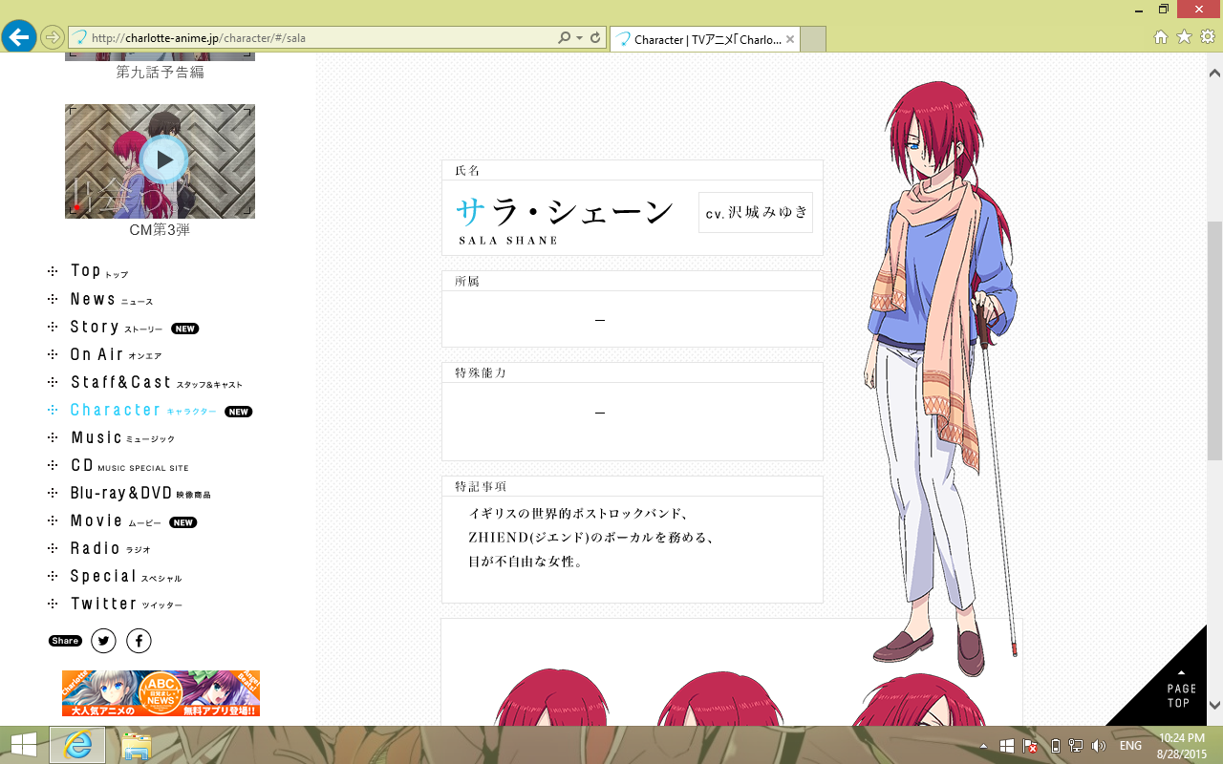This screenshot has height=764, width=1223.
Task: Open the Staff&Cast menu item
Action: click(x=157, y=383)
